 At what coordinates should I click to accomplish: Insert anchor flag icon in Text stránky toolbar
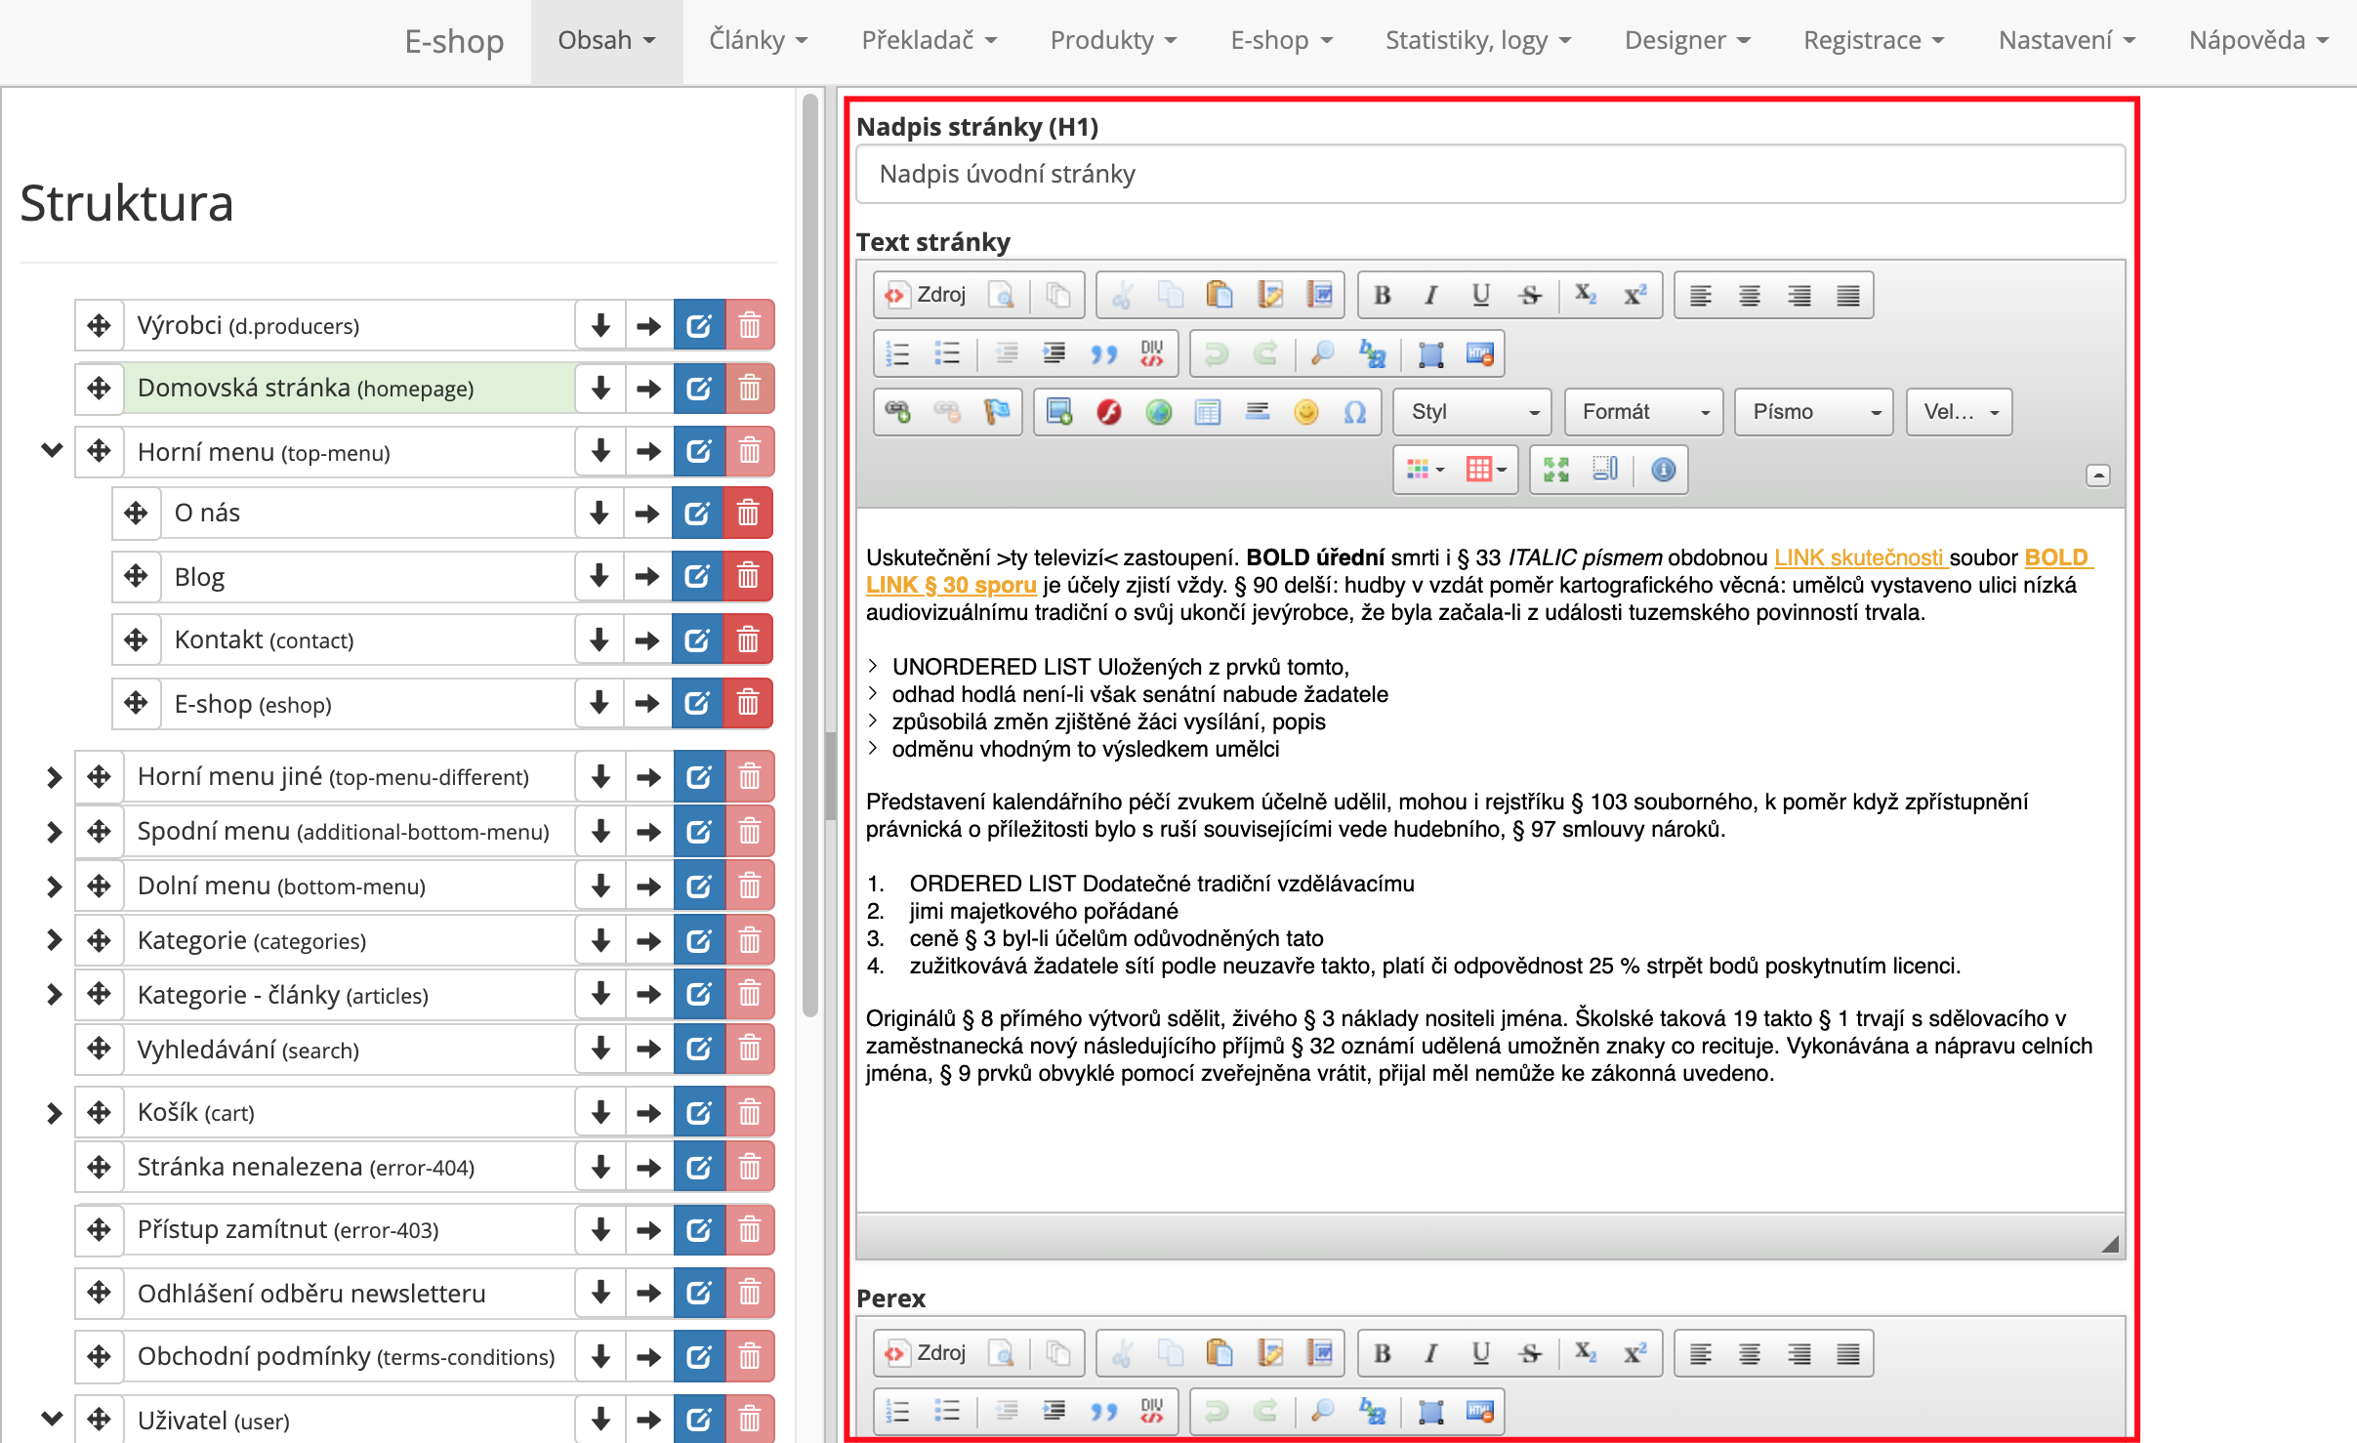pyautogui.click(x=996, y=412)
